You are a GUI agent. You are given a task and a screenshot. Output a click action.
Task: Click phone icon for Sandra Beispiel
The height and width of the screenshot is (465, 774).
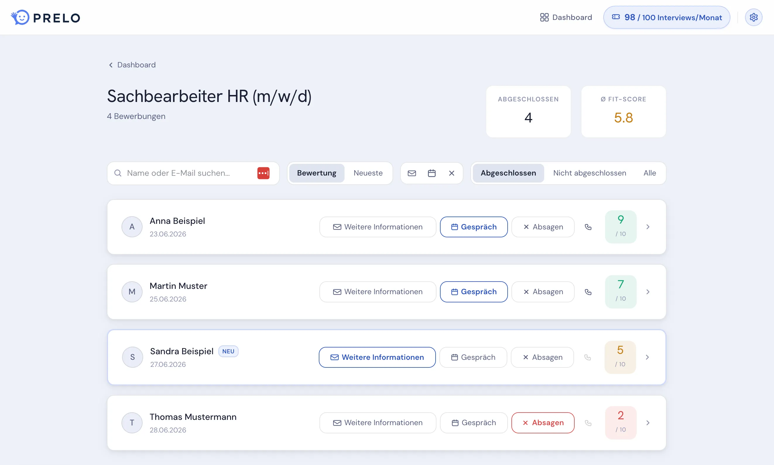588,357
